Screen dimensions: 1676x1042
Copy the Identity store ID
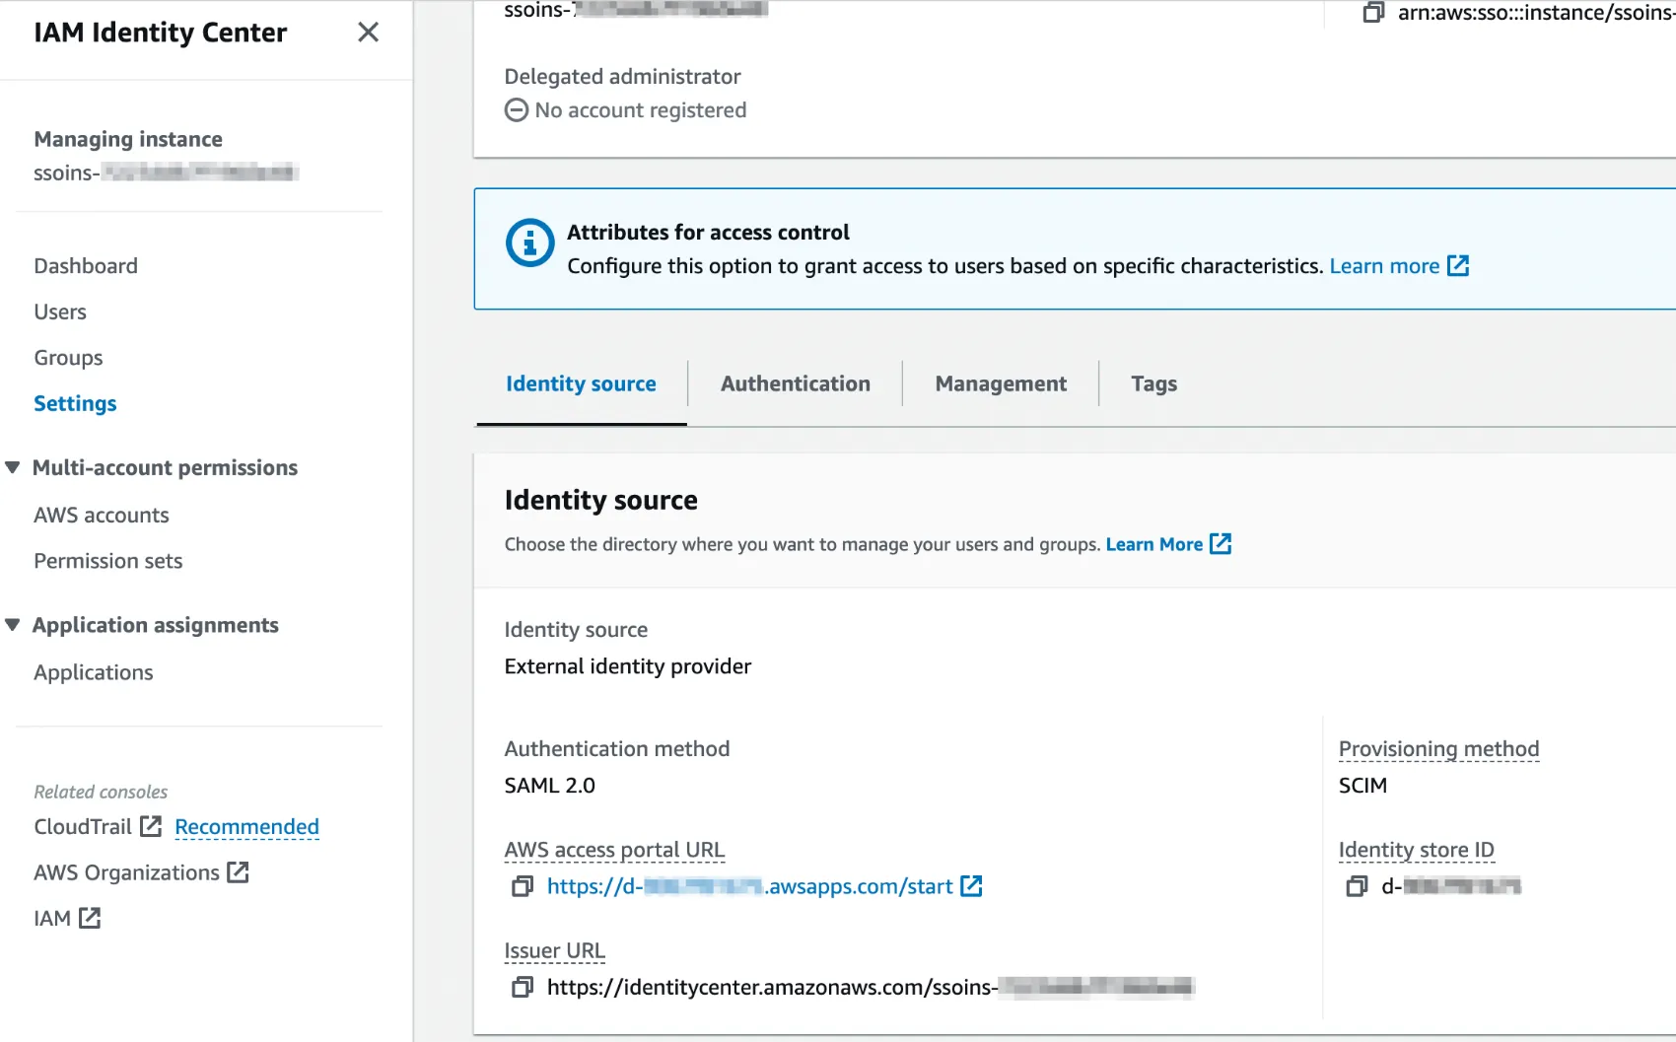[1356, 885]
